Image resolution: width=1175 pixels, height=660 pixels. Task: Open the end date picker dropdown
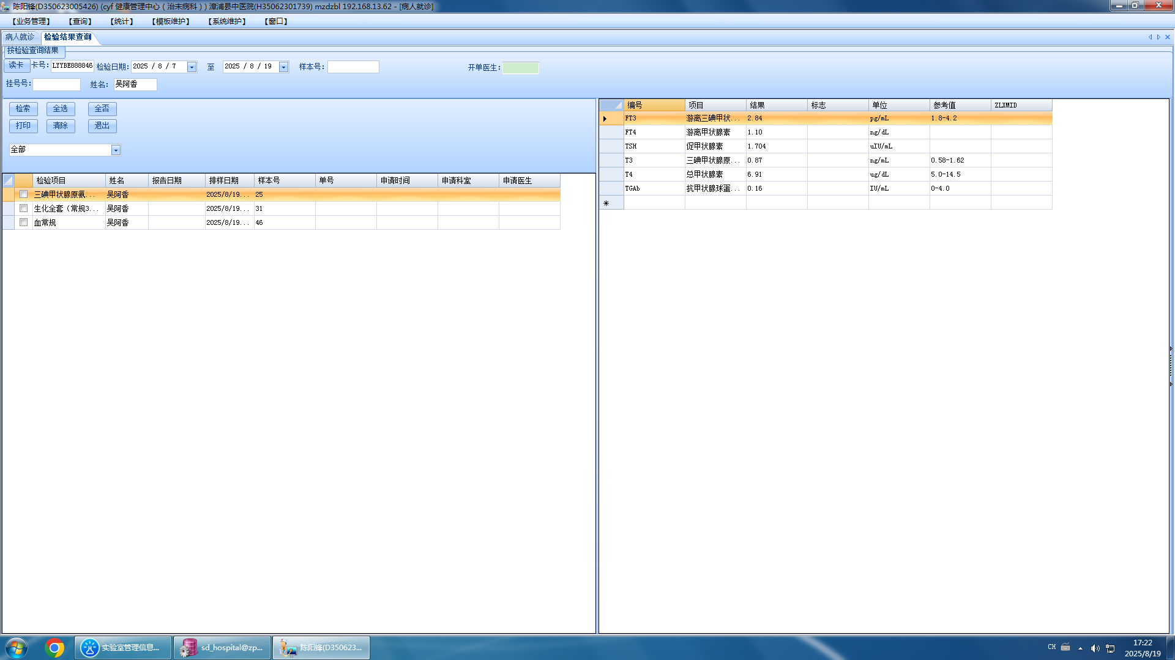pyautogui.click(x=283, y=67)
